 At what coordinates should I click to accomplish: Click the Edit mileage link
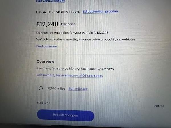(78, 88)
